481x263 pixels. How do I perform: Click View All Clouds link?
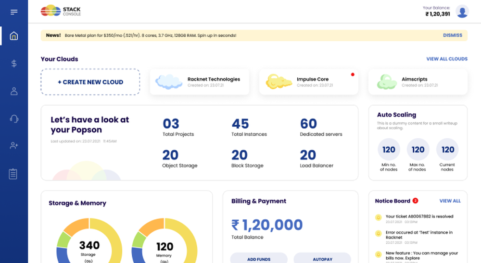[x=447, y=59]
